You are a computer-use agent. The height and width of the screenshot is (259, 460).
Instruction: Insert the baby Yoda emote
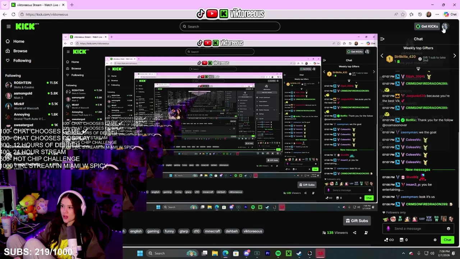coord(386,219)
